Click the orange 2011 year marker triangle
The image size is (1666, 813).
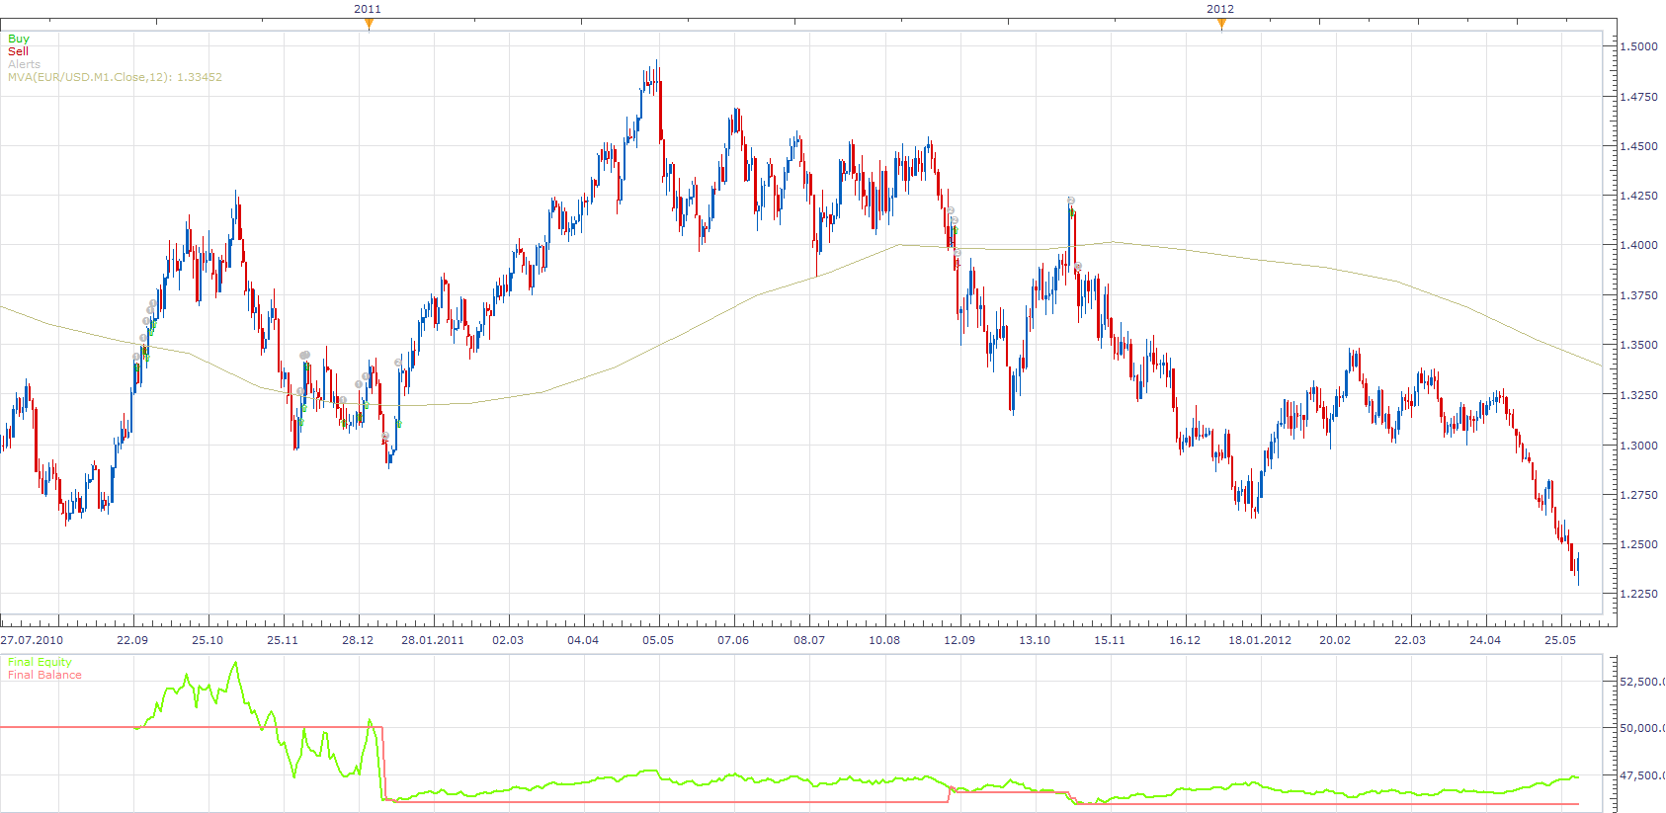click(369, 25)
